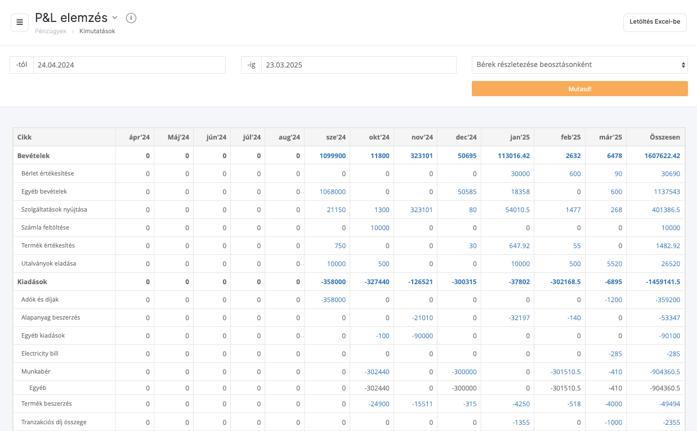Open the Kimutatások breadcrumb
The width and height of the screenshot is (697, 431).
click(x=97, y=32)
